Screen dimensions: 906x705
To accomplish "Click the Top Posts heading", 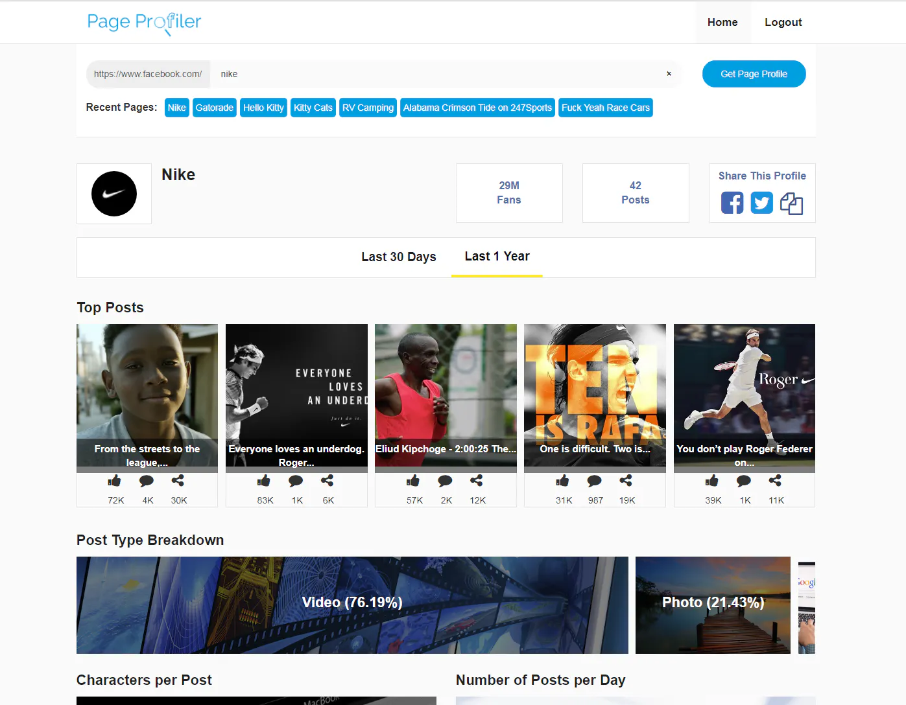I will click(x=110, y=308).
